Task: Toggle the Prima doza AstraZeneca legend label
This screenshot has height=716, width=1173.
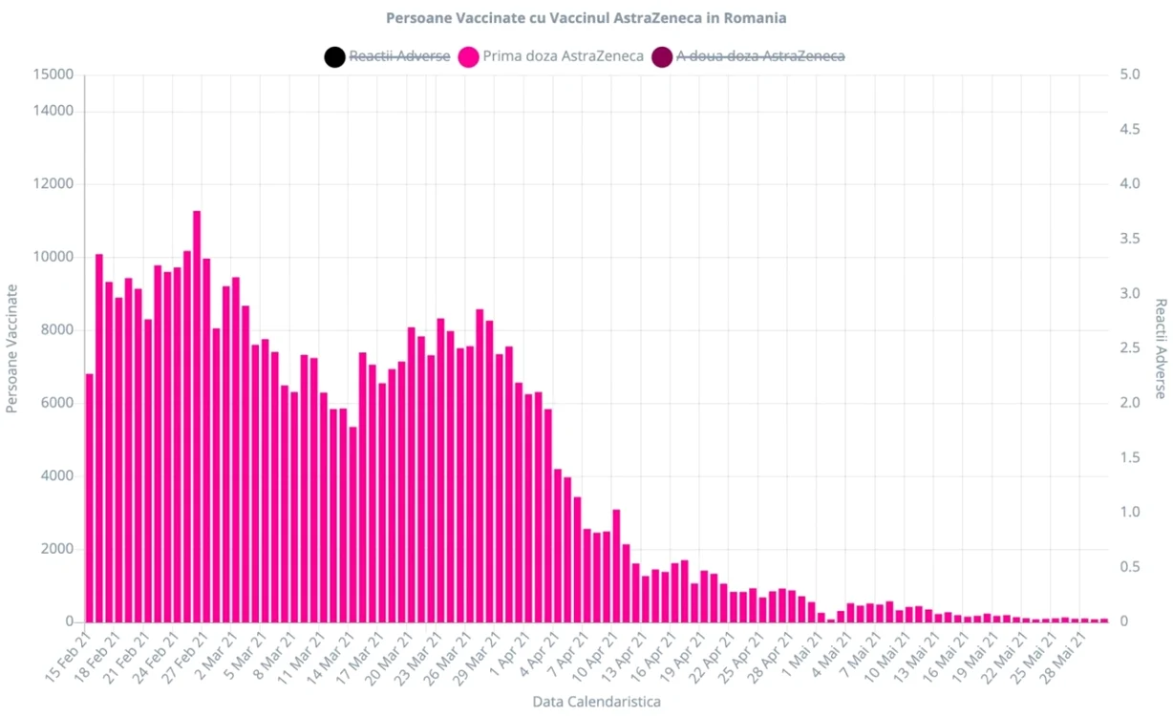Action: coord(564,56)
